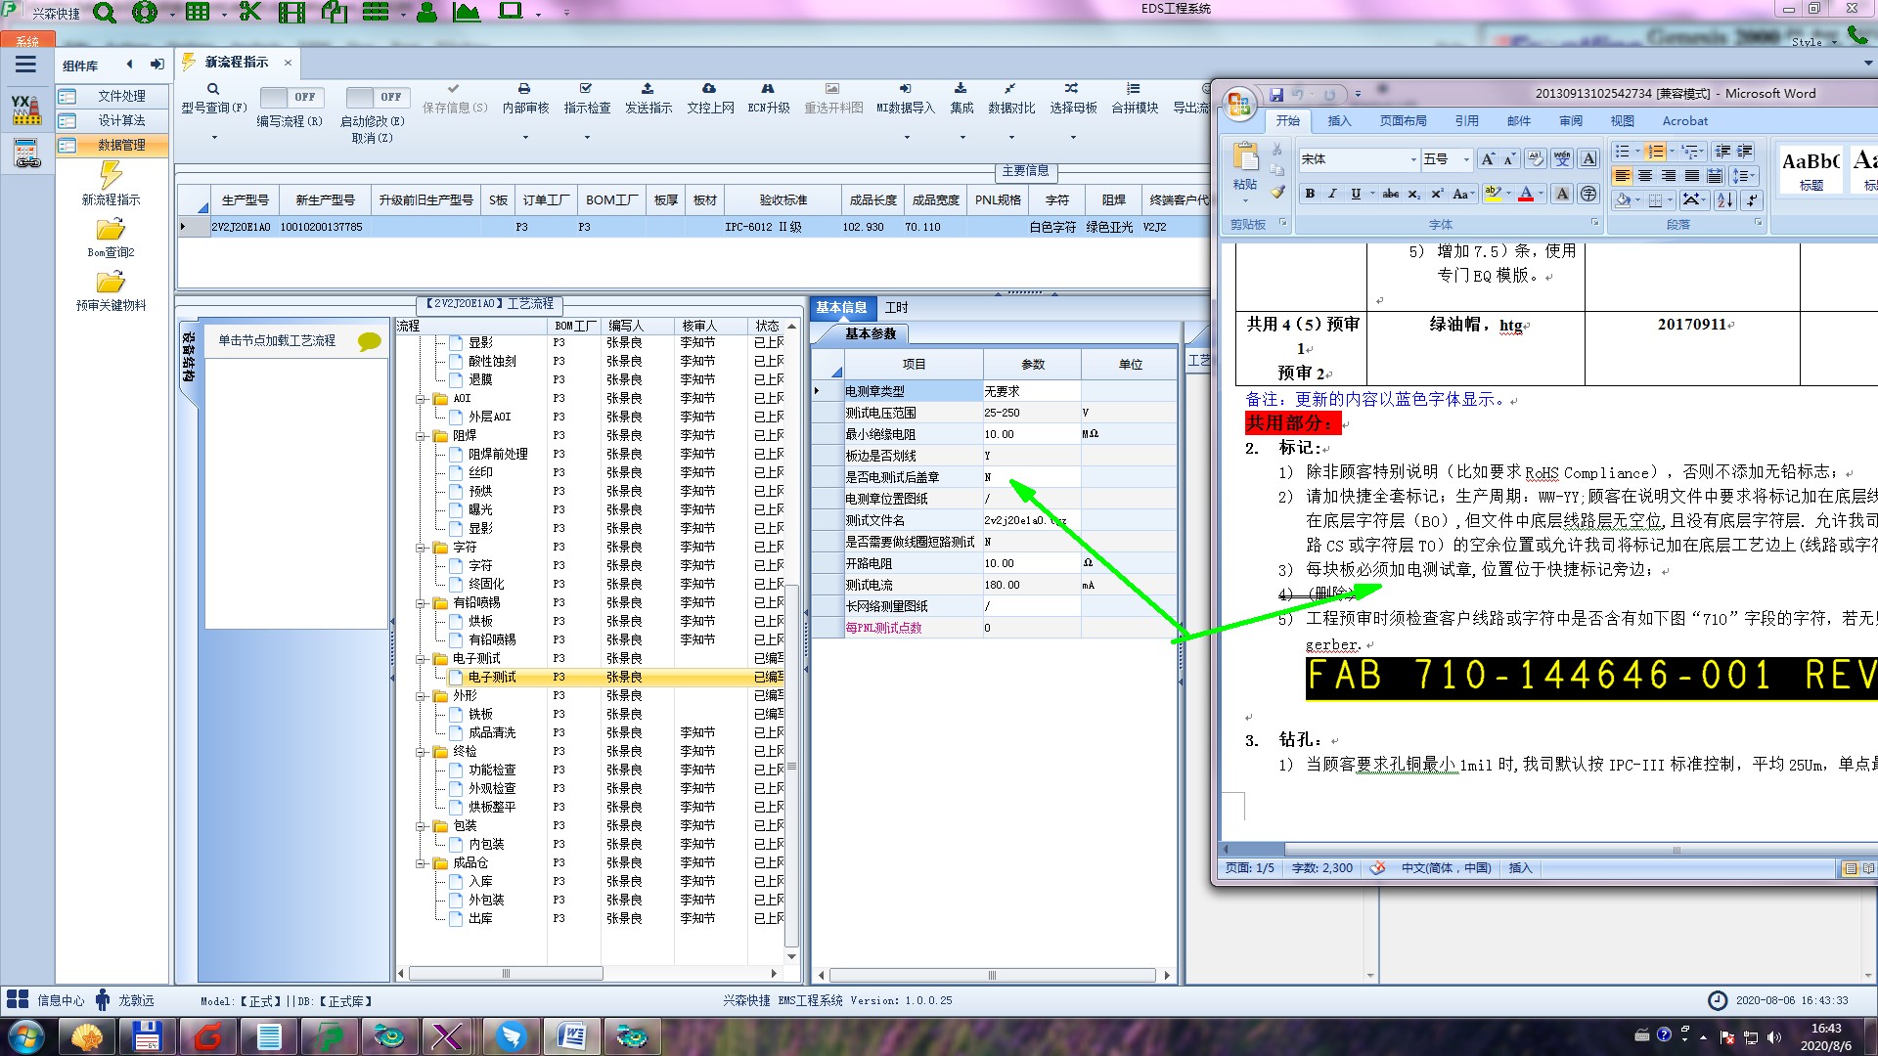Click the sort A-Z icon in Word
The width and height of the screenshot is (1878, 1056).
click(1725, 199)
